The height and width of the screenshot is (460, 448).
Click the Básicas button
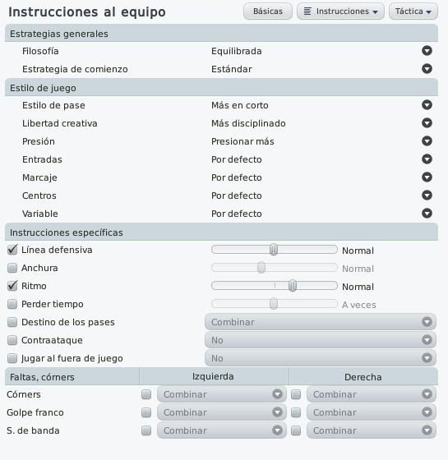[268, 11]
